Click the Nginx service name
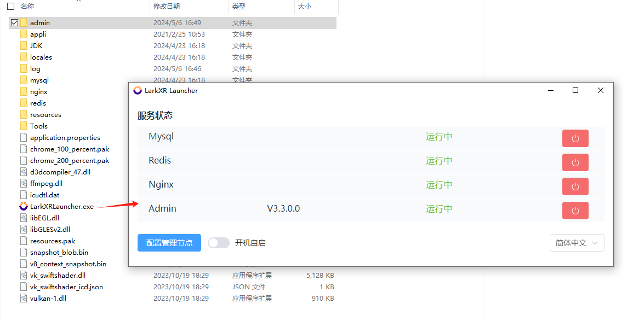633x321 pixels. click(161, 184)
